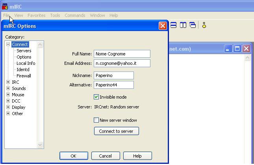The image size is (254, 165).
Task: Open the Identd settings page
Action: tap(23, 70)
